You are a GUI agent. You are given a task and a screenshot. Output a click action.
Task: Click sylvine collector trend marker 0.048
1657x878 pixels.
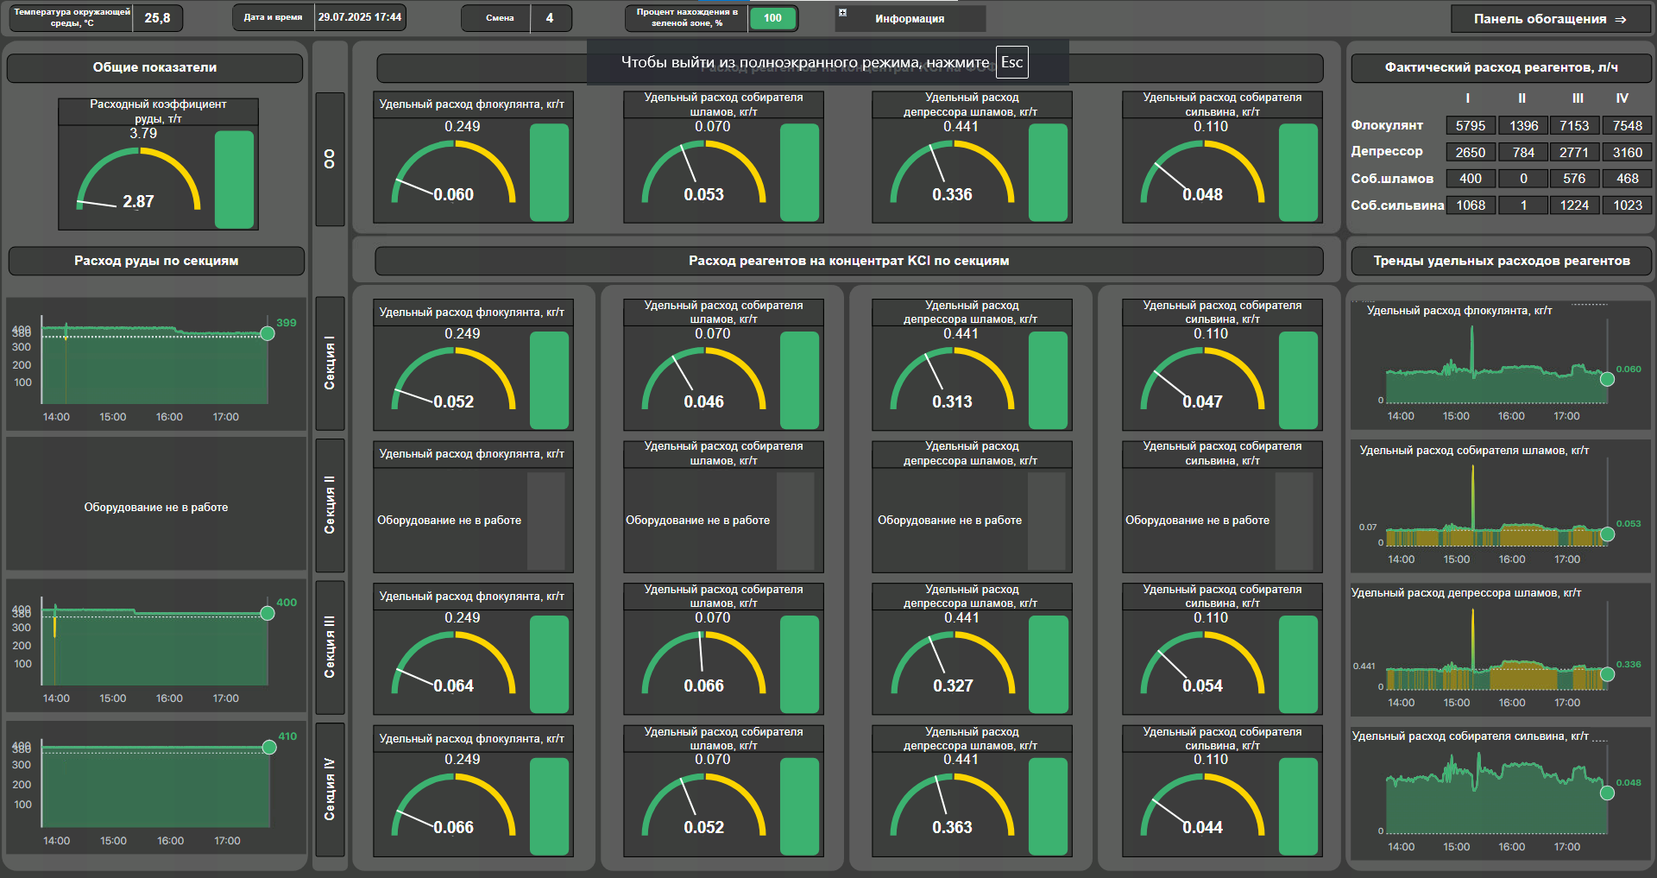coord(1607,793)
